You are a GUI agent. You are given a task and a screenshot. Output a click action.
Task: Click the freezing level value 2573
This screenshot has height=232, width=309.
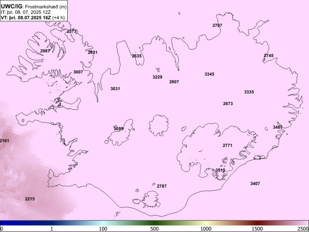point(72,31)
